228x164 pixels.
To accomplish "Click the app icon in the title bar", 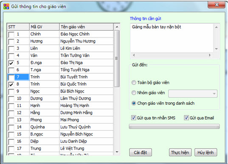I will [x=6, y=6].
